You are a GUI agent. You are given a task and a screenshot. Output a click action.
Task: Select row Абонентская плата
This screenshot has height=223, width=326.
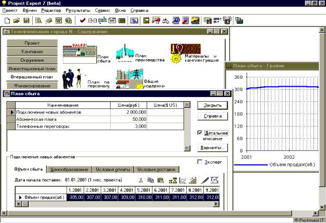[96, 119]
